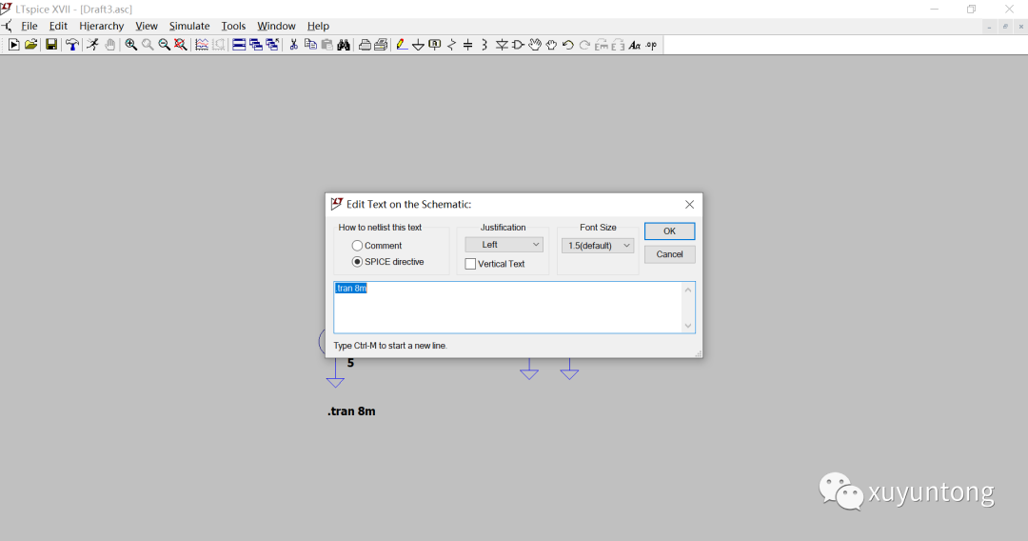Select the Capacitor tool
Screen dimensions: 1028x541
point(468,45)
